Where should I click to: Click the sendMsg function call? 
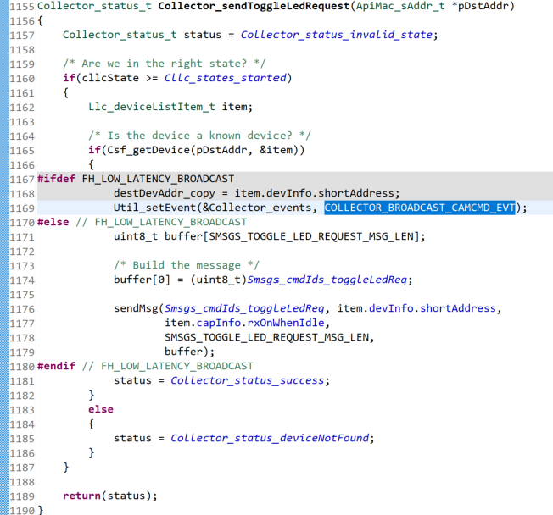click(x=136, y=308)
